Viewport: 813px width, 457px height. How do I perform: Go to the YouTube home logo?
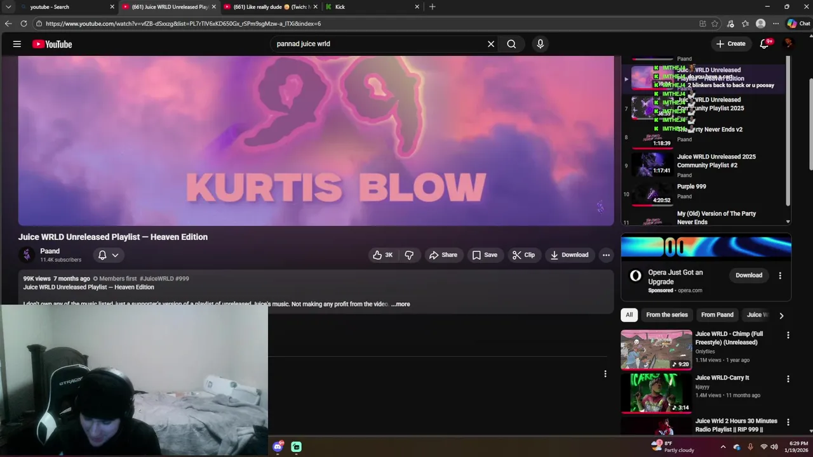coord(52,44)
